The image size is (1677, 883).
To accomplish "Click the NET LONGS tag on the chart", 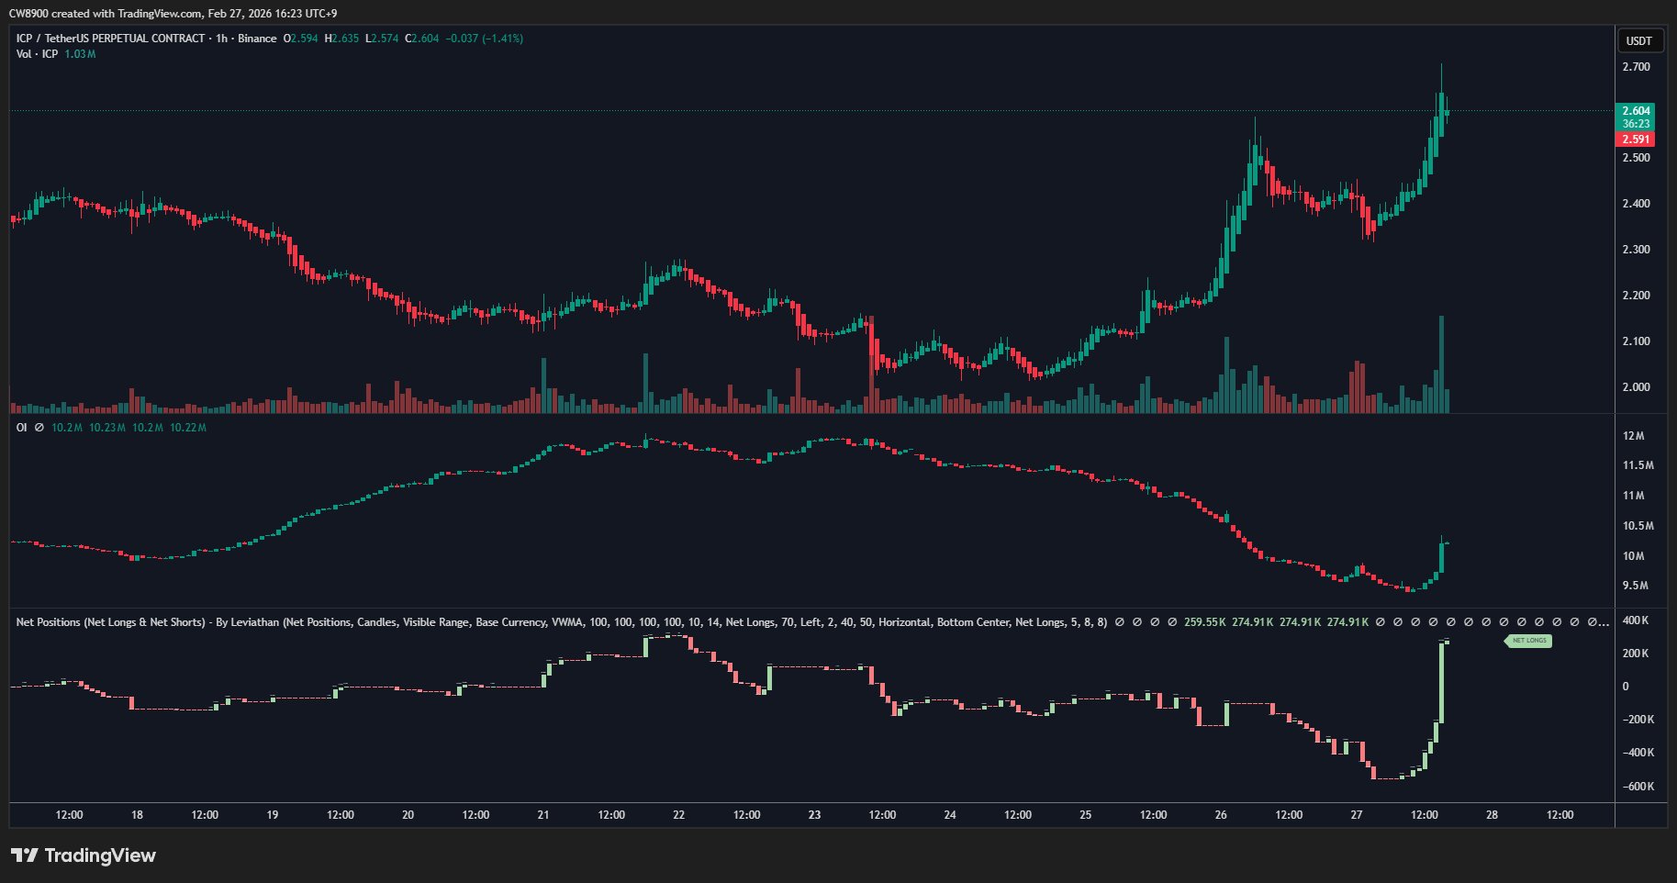I will click(x=1528, y=641).
